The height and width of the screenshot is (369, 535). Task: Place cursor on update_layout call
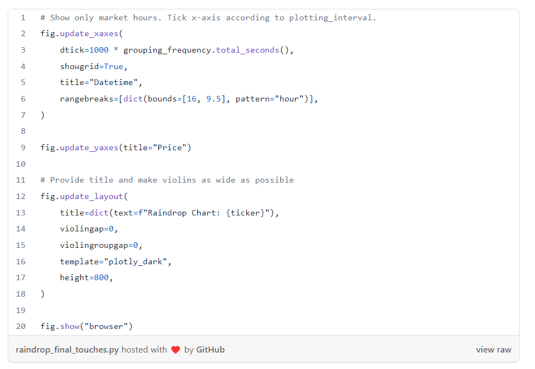pyautogui.click(x=92, y=196)
